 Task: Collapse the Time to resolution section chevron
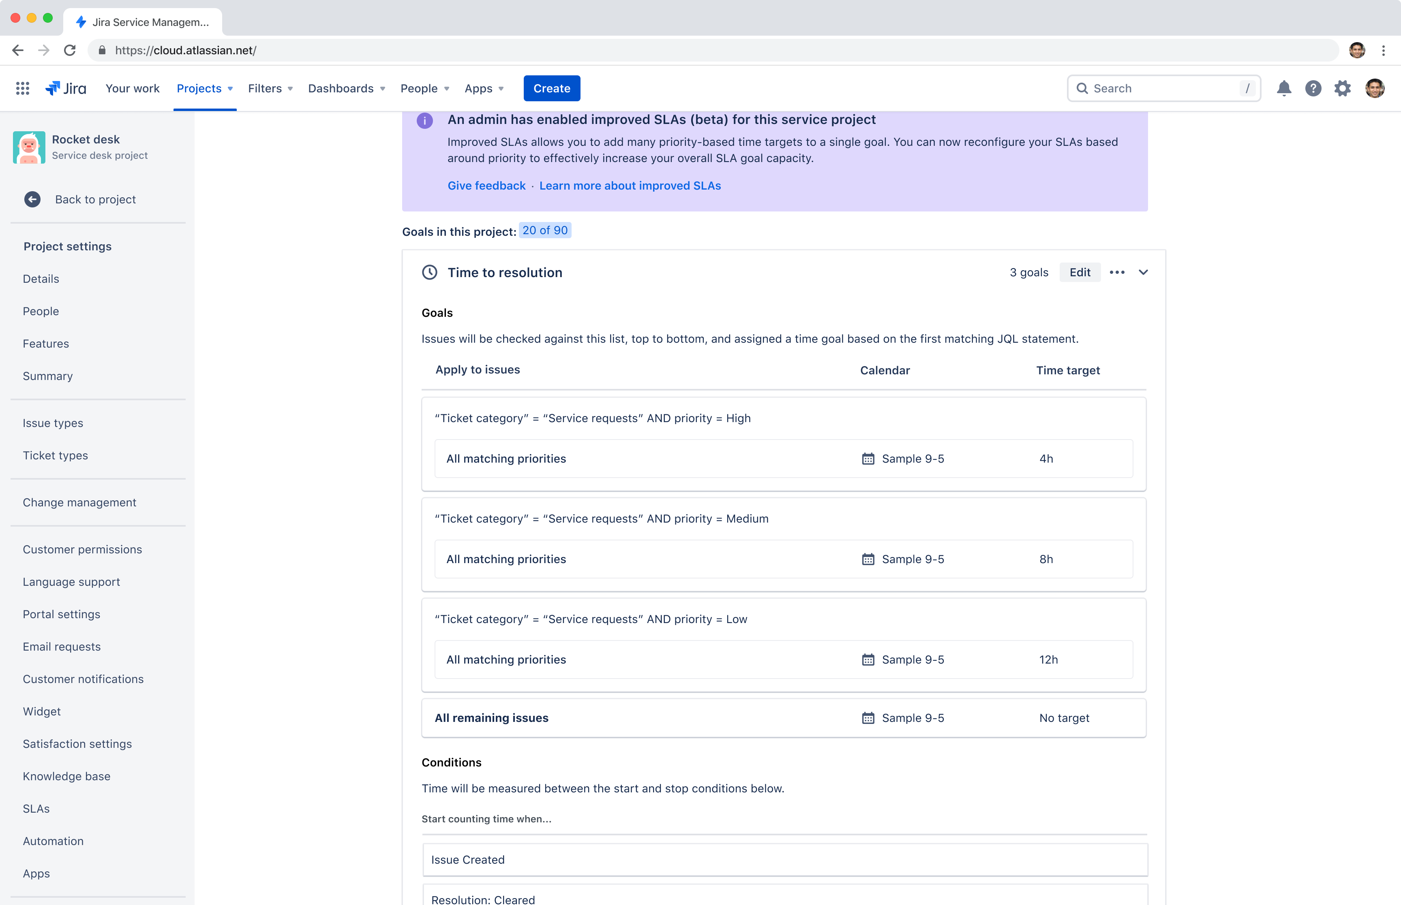(1143, 272)
